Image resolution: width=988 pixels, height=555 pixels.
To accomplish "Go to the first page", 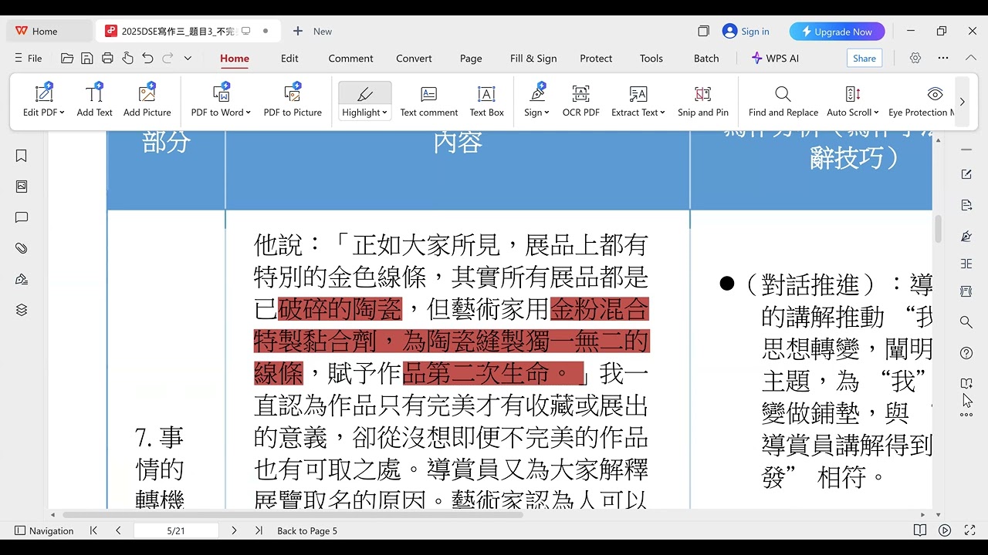I will click(x=93, y=530).
